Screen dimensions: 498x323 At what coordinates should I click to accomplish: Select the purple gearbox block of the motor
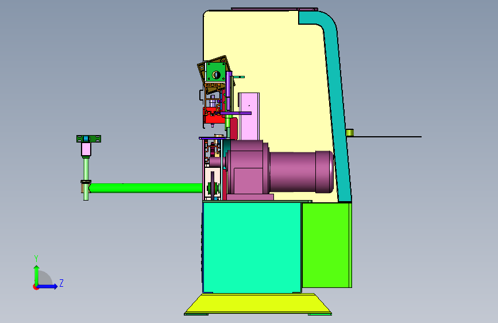(249, 168)
